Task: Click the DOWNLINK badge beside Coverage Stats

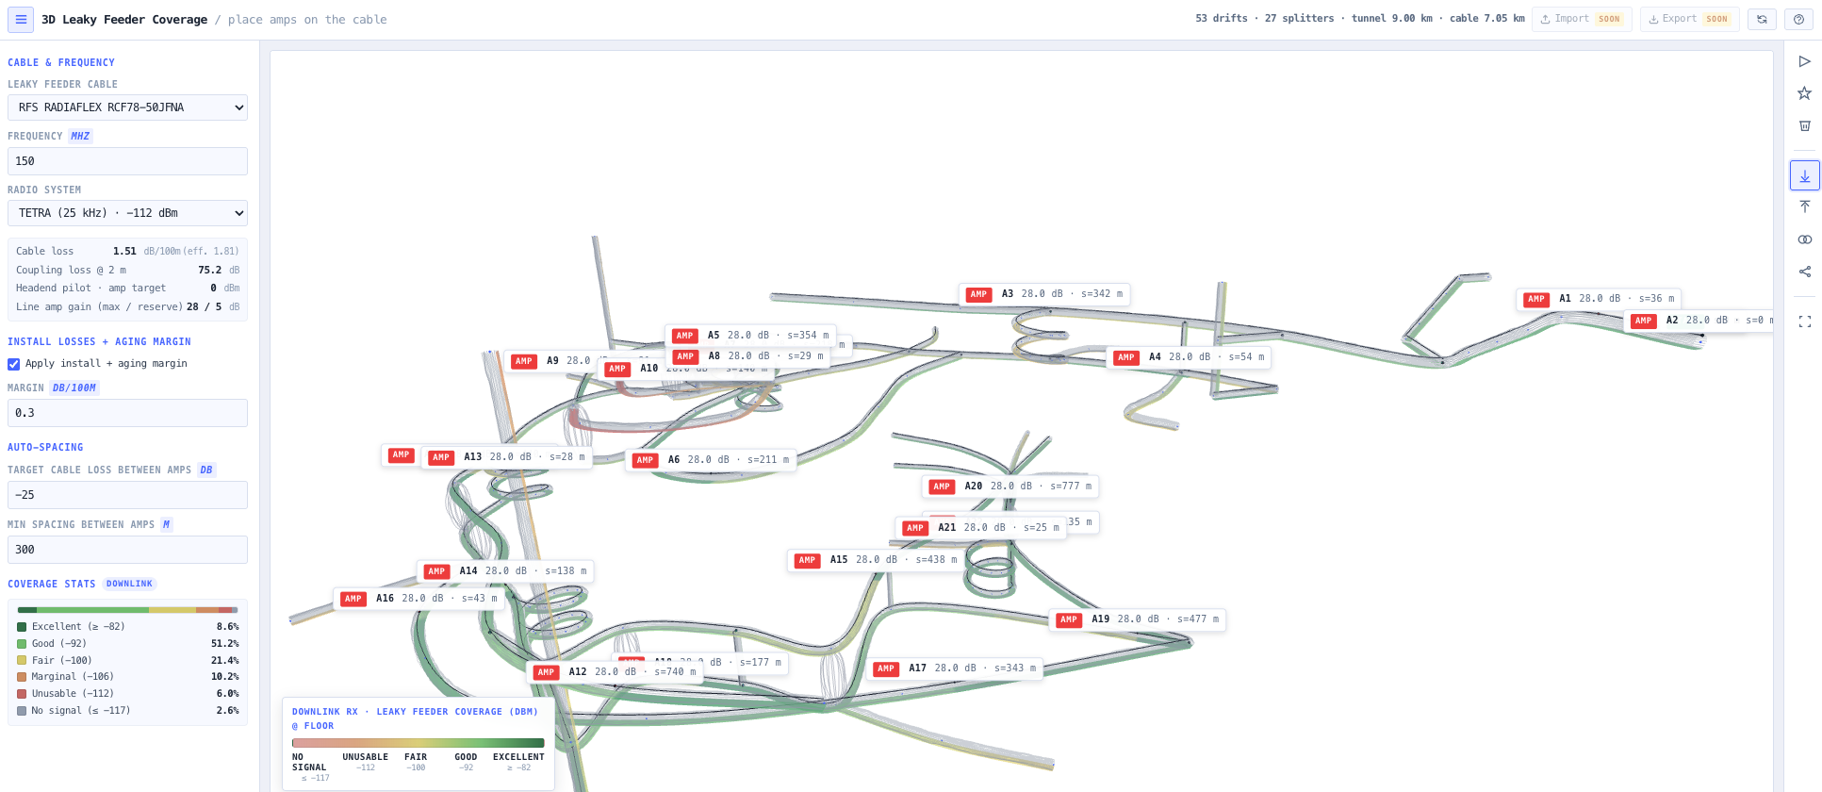Action: pos(129,584)
